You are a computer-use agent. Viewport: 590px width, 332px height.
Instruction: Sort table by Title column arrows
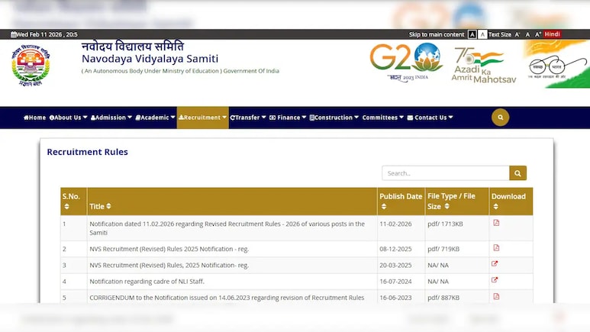point(108,206)
